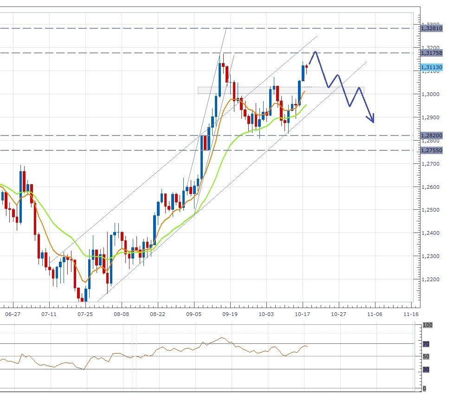Click the current price label 1,31130

pyautogui.click(x=432, y=67)
